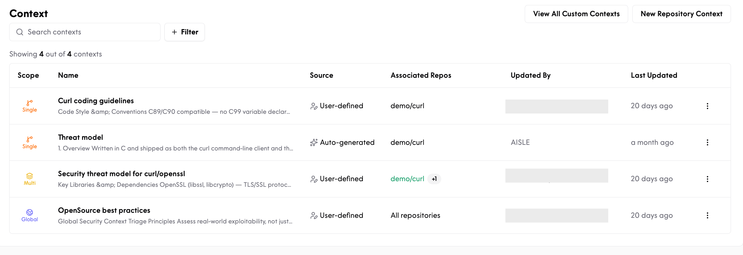Click the '1. Overview Written in C' description text
The height and width of the screenshot is (255, 743).
coord(175,148)
